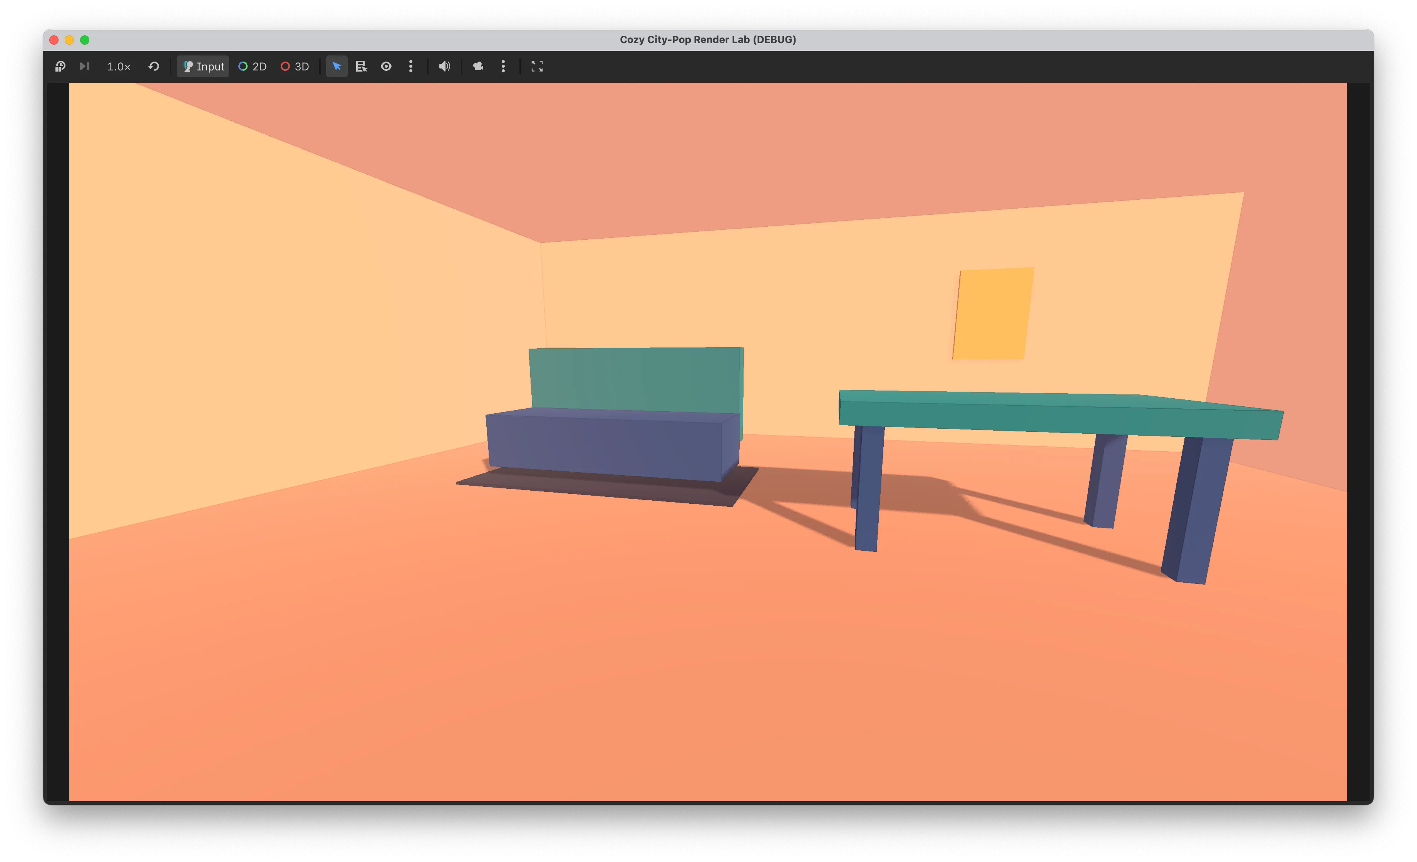Reset the game speed with the circular arrow icon
Screen dimensions: 1417x862
click(x=154, y=67)
